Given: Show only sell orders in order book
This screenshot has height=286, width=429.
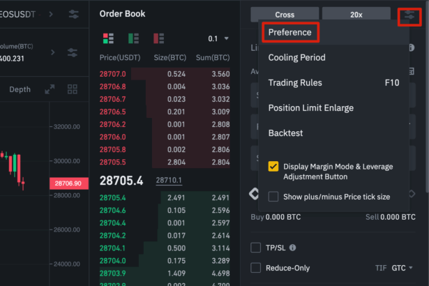Looking at the screenshot, I should pos(158,38).
